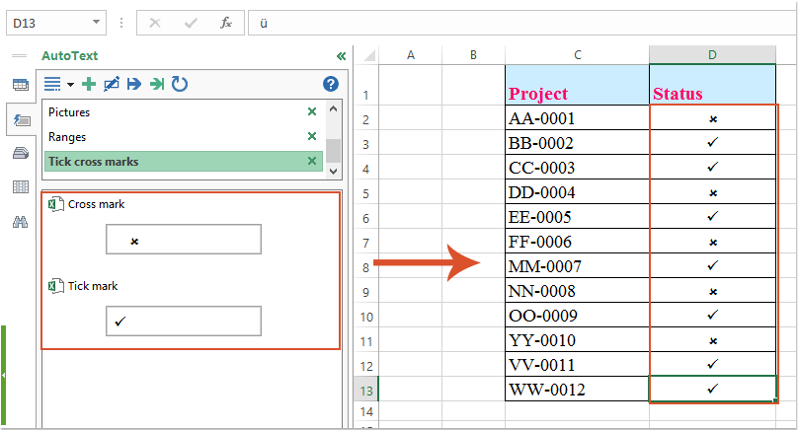Open Find and Replace binoculars icon
798x430 pixels.
pyautogui.click(x=21, y=222)
